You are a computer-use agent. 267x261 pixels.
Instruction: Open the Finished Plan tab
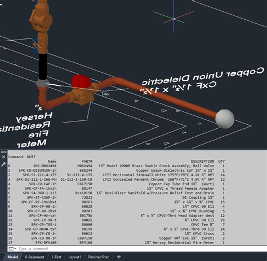coord(99,257)
